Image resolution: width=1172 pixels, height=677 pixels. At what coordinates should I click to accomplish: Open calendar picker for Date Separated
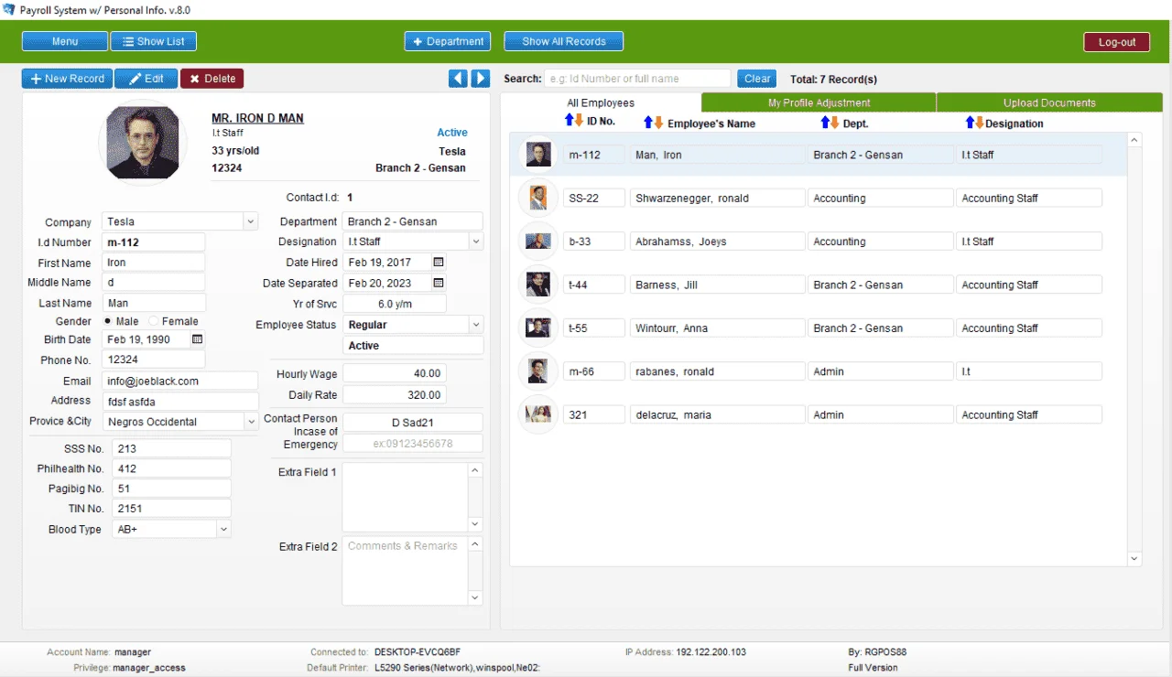coord(439,284)
